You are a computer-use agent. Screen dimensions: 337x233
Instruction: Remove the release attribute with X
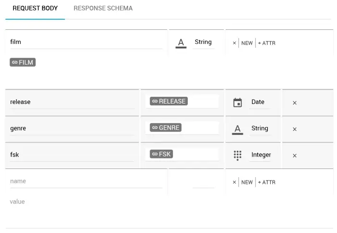pyautogui.click(x=295, y=103)
